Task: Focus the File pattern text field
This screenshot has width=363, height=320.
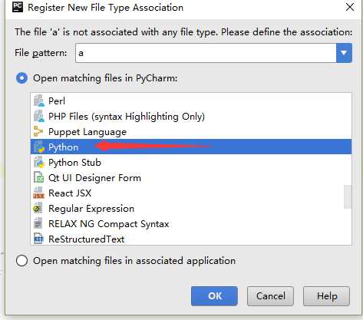Action: [206, 53]
